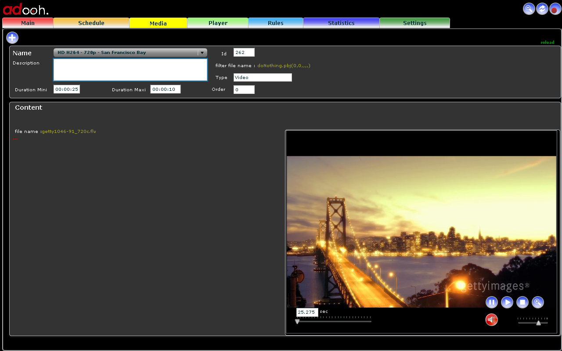562x351 pixels.
Task: Pause the video preview
Action: 492,302
